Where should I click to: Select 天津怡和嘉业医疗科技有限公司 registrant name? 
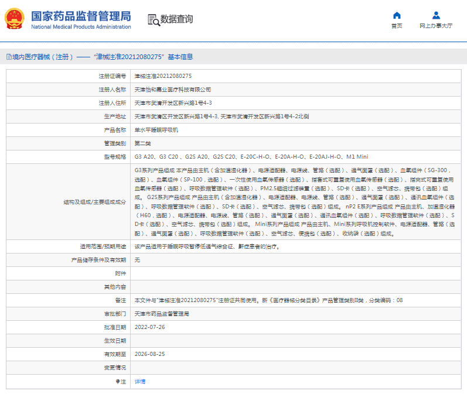[172, 90]
